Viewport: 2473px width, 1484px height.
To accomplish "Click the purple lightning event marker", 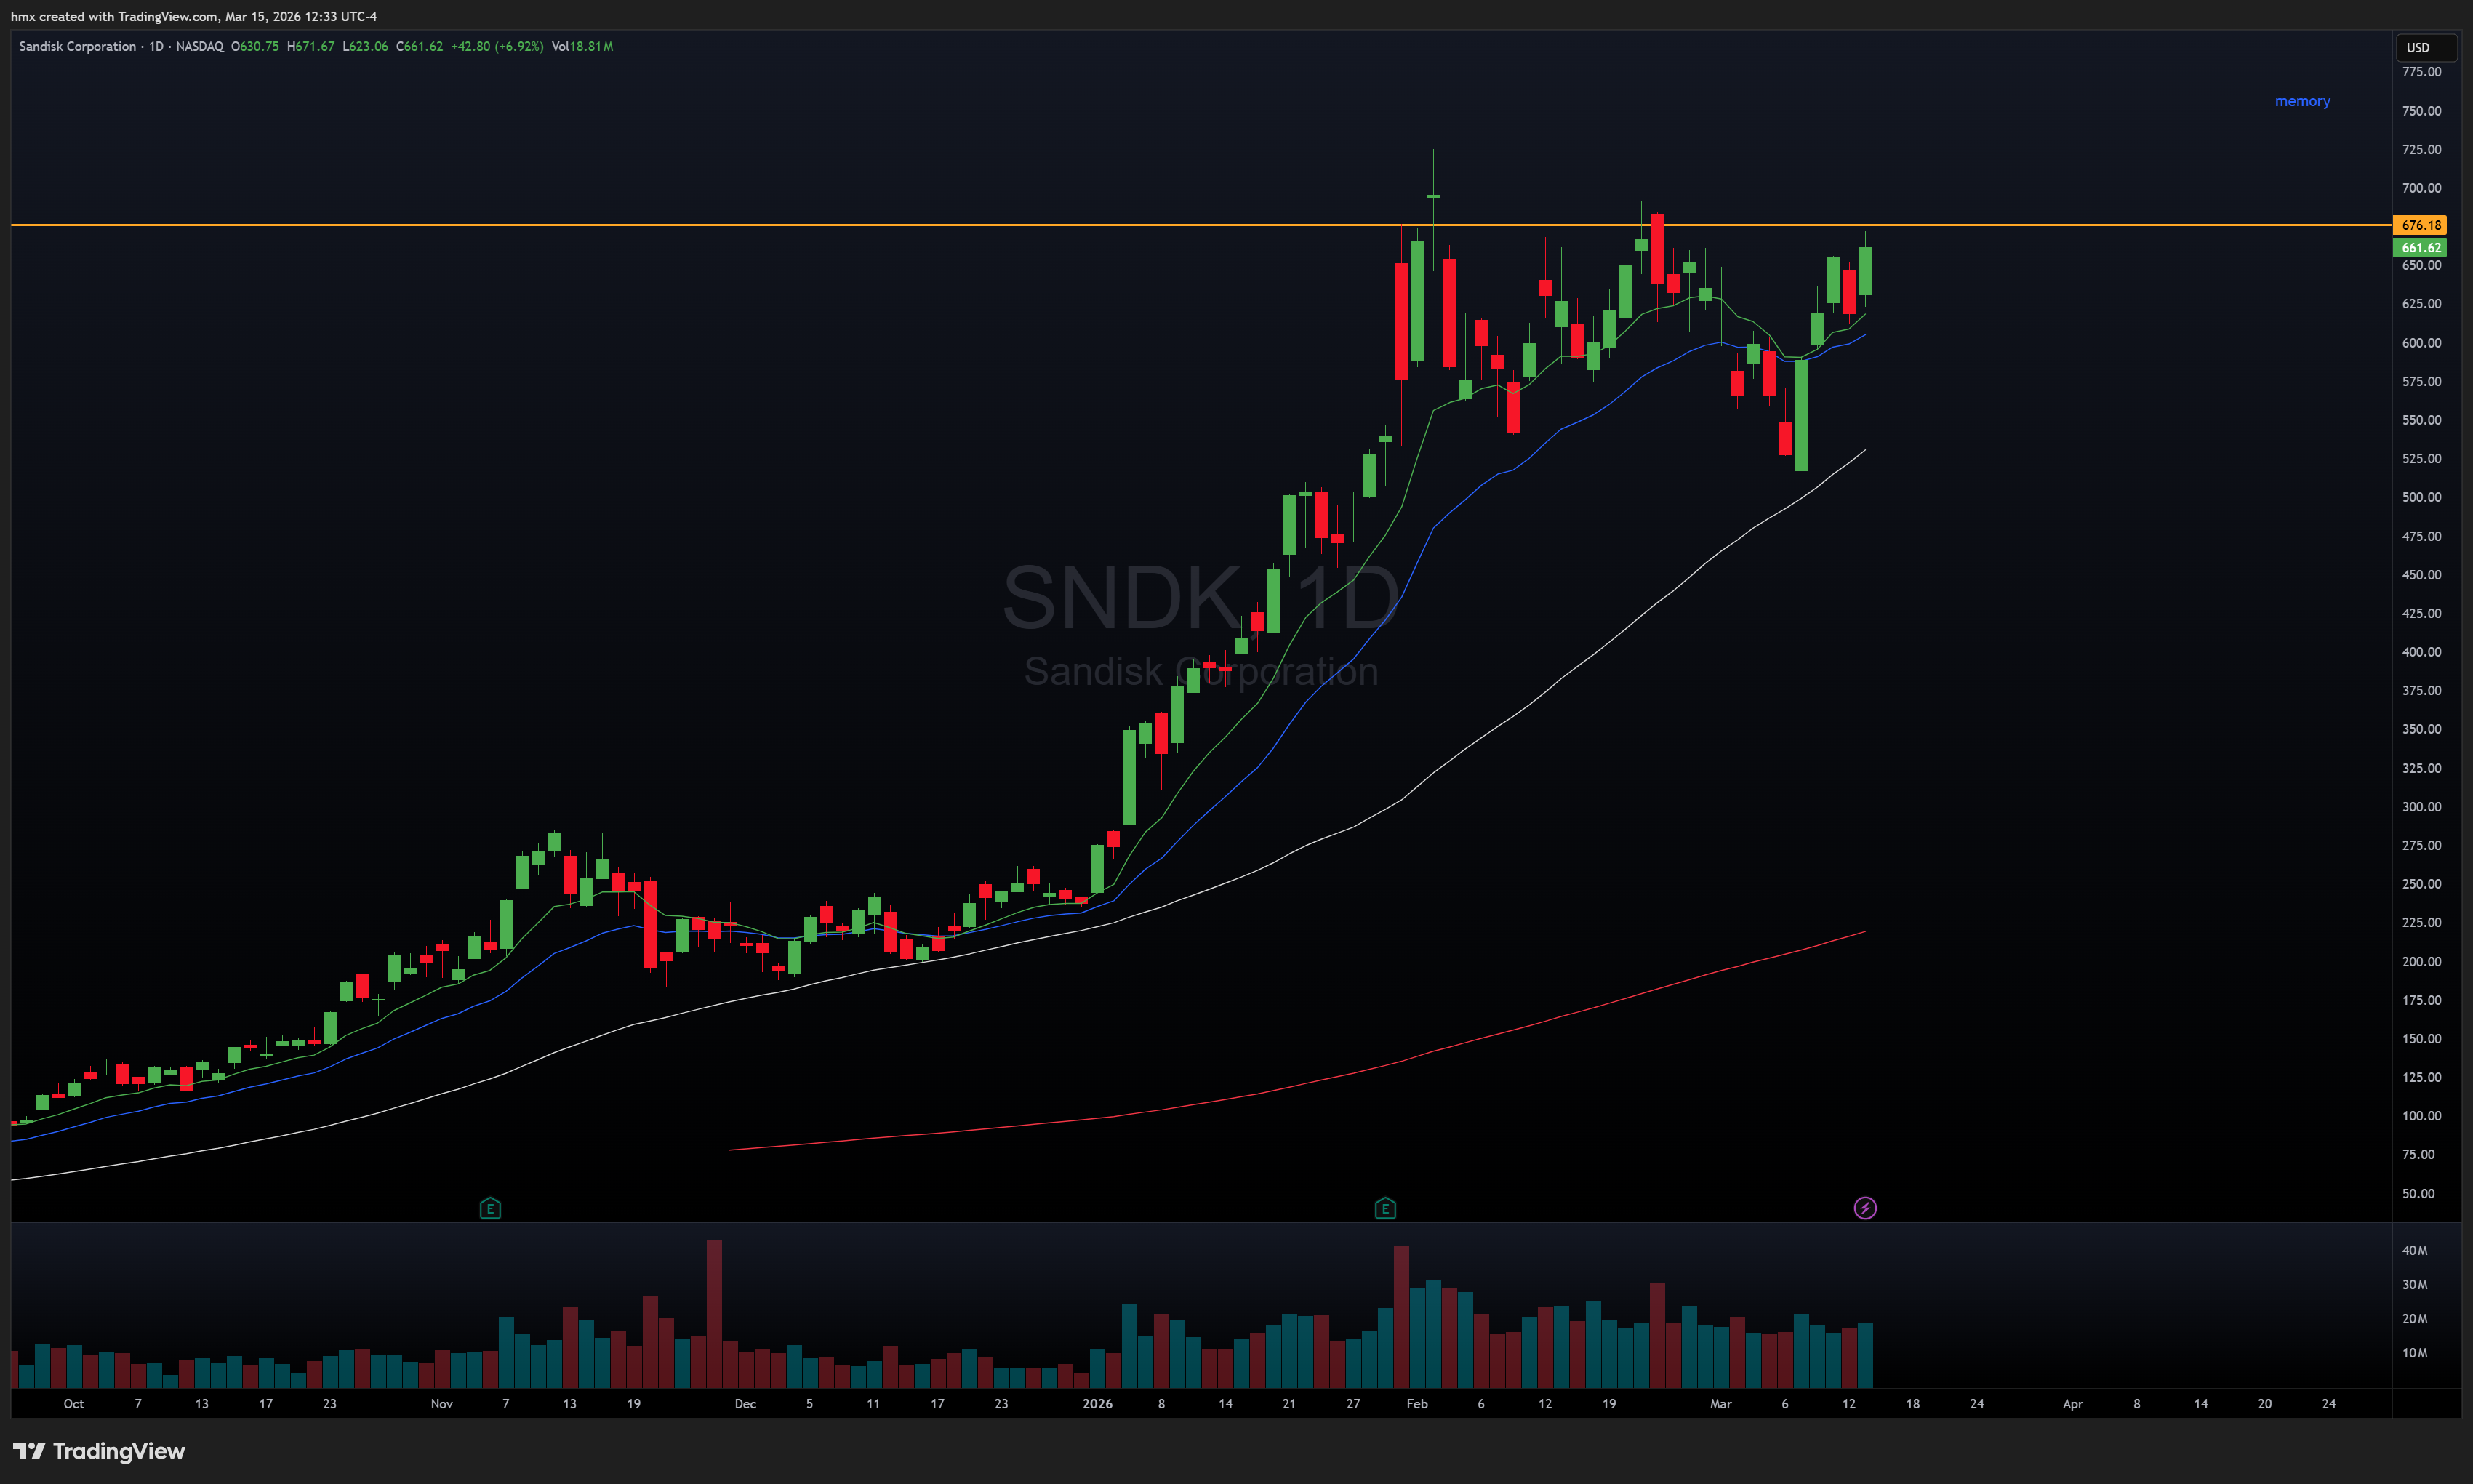I will pos(1865,1208).
